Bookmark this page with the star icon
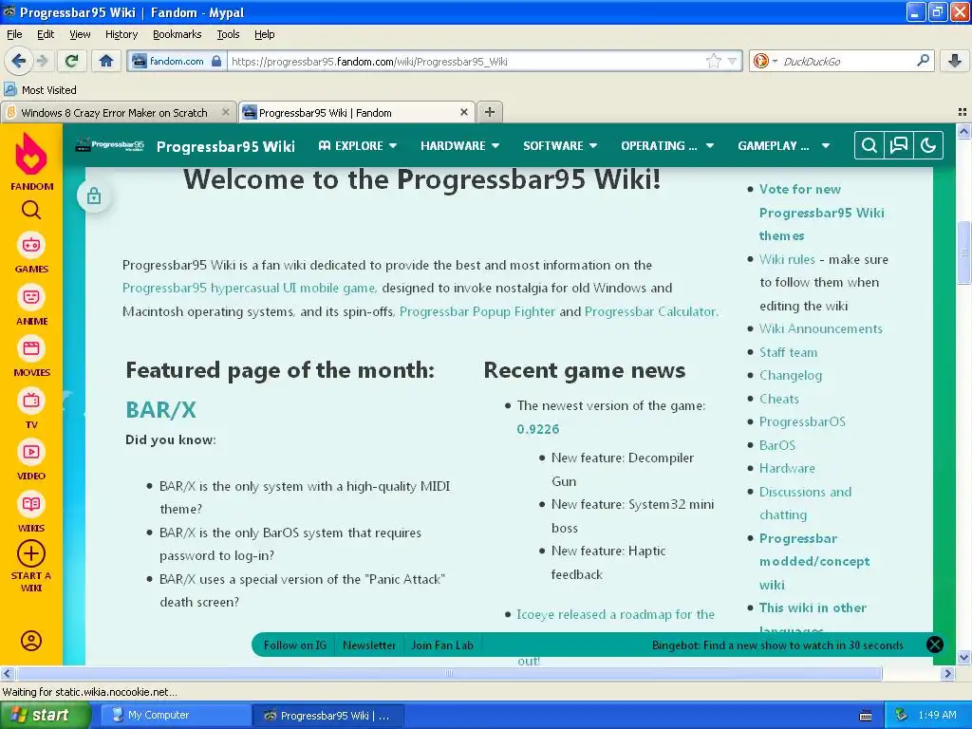This screenshot has width=972, height=729. point(714,61)
